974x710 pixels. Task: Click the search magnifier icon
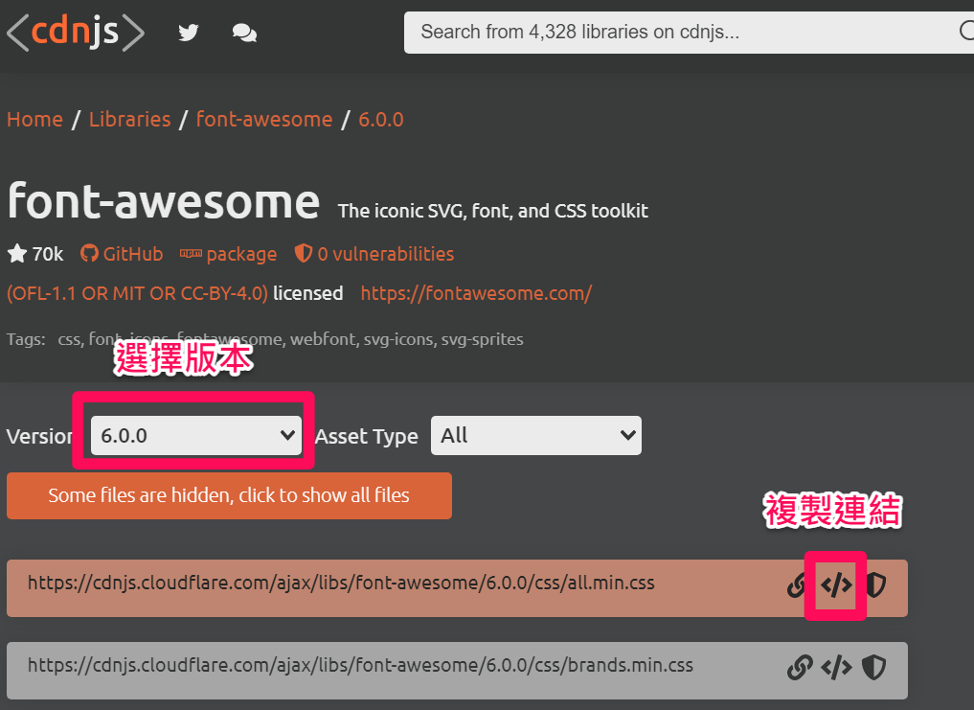click(966, 31)
